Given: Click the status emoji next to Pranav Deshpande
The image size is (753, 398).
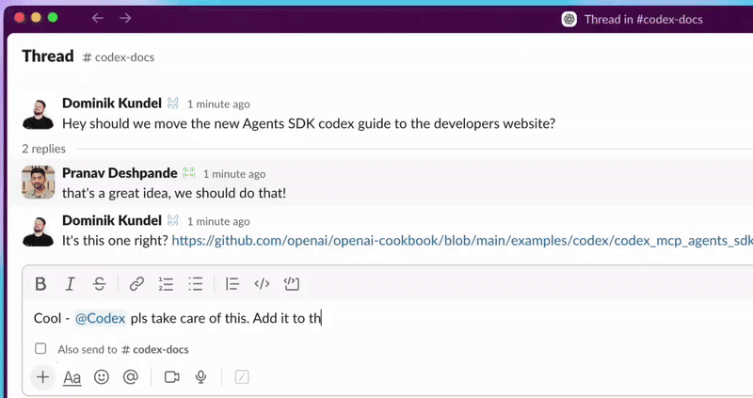Looking at the screenshot, I should click(189, 173).
